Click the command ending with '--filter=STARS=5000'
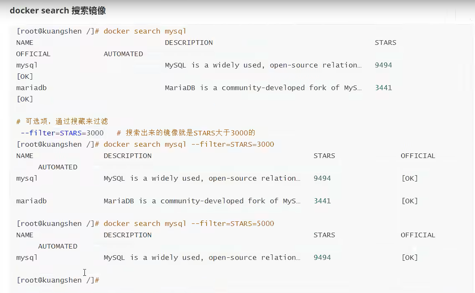This screenshot has width=475, height=293. pyautogui.click(x=189, y=223)
